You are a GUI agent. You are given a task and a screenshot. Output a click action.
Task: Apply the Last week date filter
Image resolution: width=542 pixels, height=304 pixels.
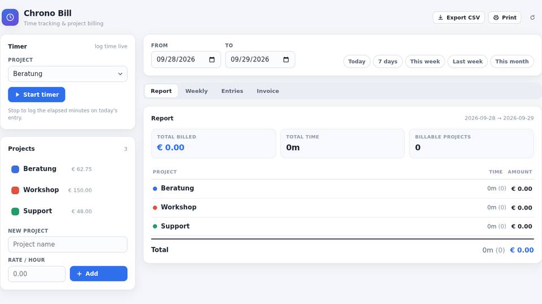tap(467, 61)
